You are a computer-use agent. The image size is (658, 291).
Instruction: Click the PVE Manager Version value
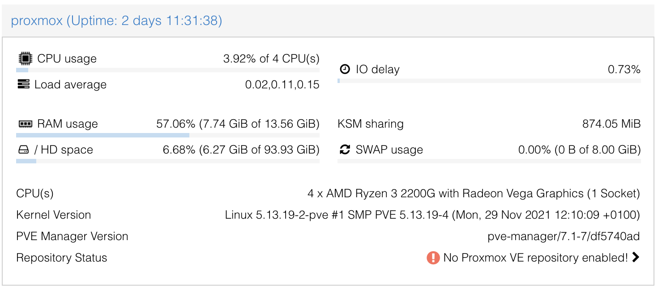pos(564,236)
